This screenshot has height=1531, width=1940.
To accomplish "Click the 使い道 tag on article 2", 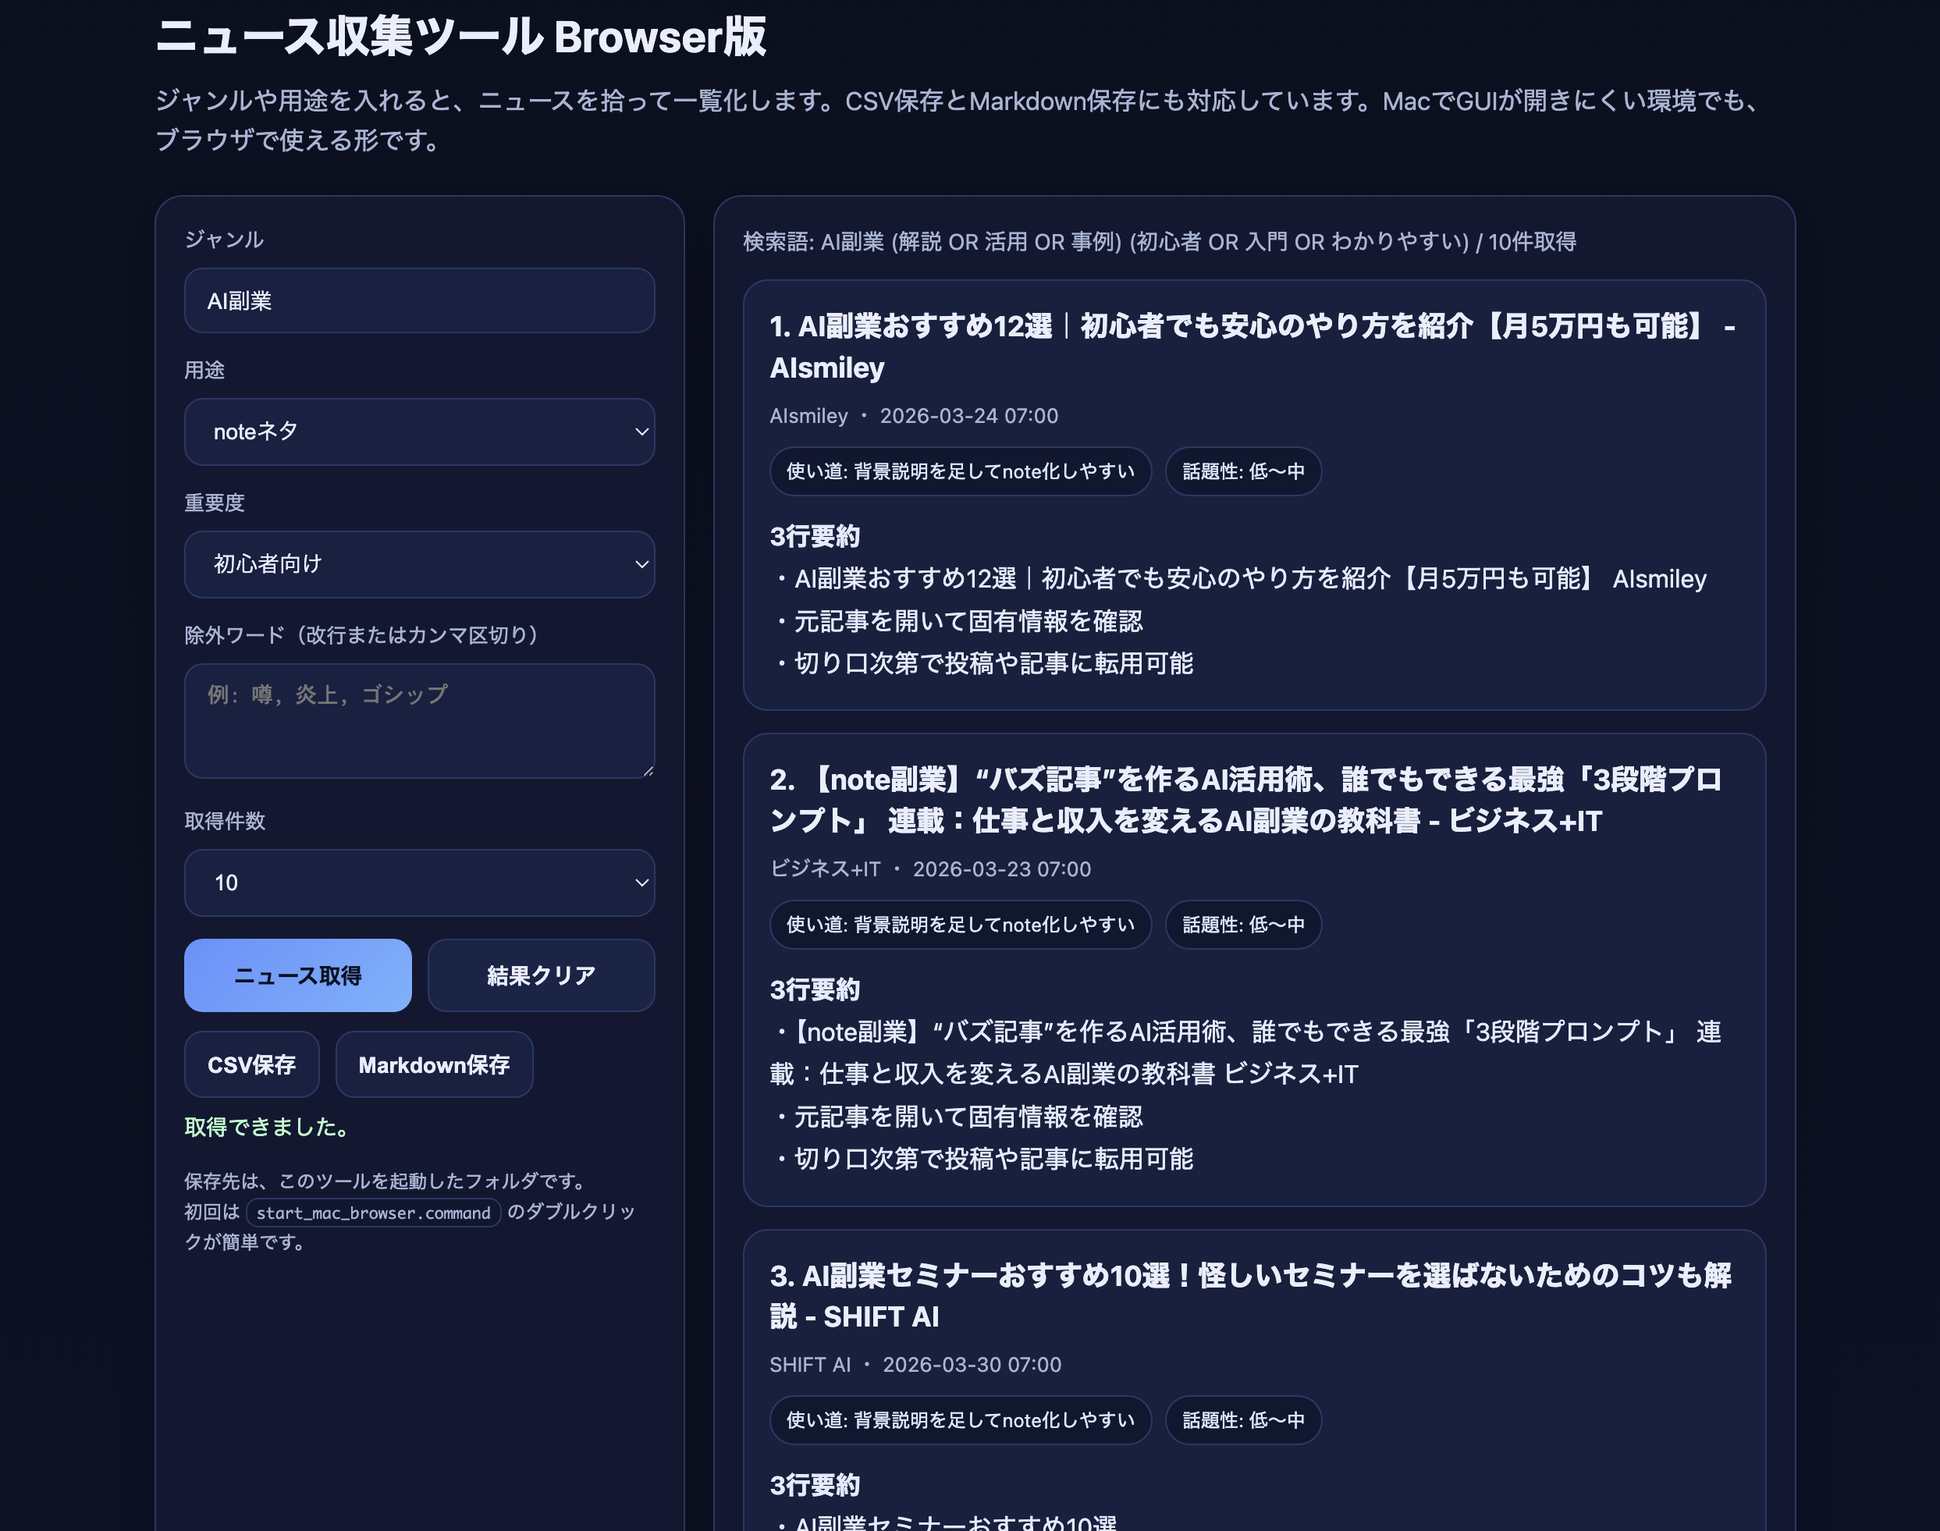I will [x=959, y=924].
